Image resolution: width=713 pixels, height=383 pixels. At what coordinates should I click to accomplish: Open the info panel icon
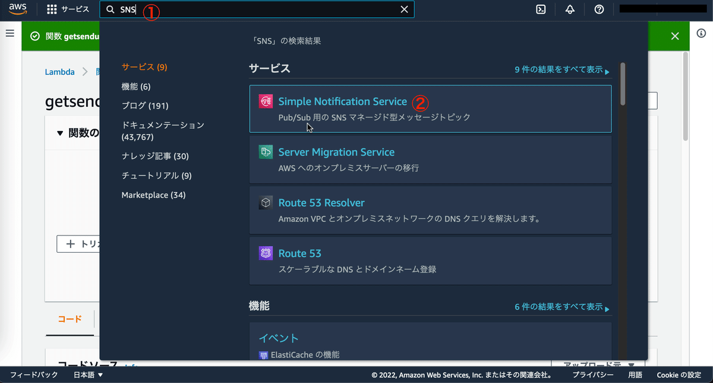[x=702, y=34]
